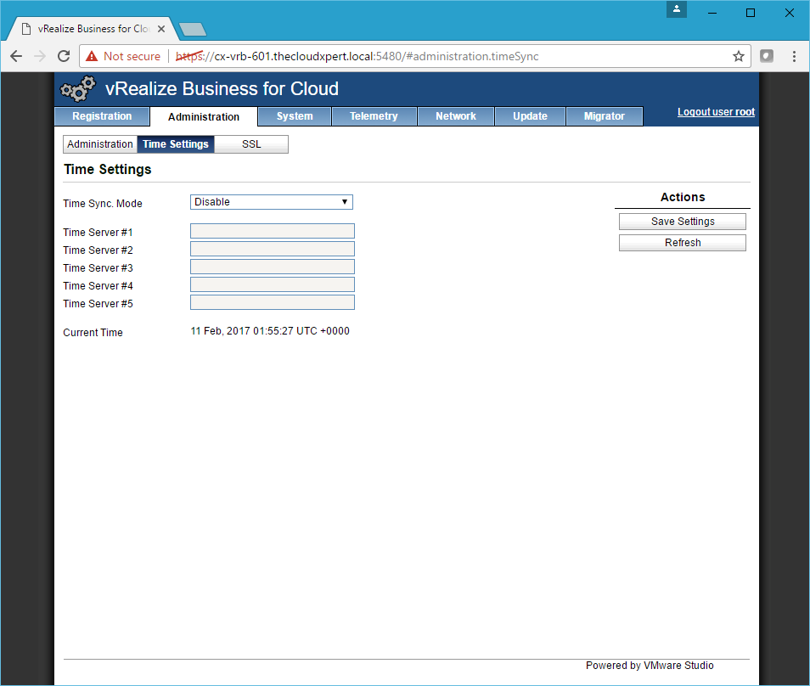Switch to the Registration tab
This screenshot has width=810, height=686.
(x=102, y=116)
